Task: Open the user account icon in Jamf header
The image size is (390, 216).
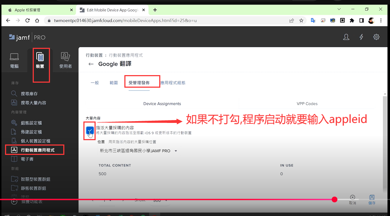Action: [x=346, y=37]
